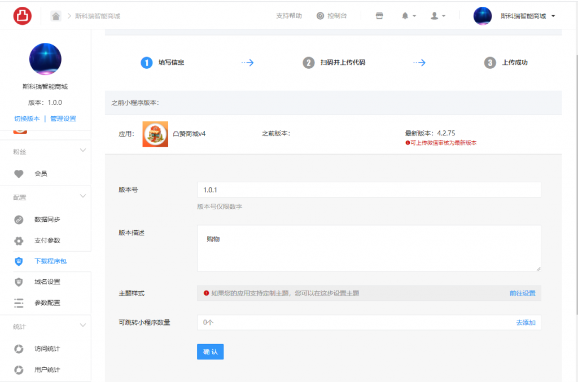Open the user account icon dropdown
The image size is (578, 382).
coord(438,16)
